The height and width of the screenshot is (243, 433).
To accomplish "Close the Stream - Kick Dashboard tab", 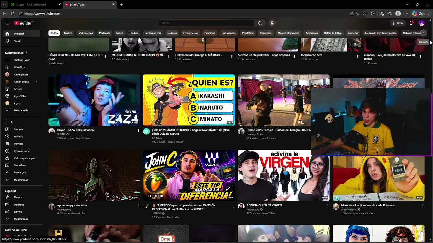I will click(x=60, y=5).
